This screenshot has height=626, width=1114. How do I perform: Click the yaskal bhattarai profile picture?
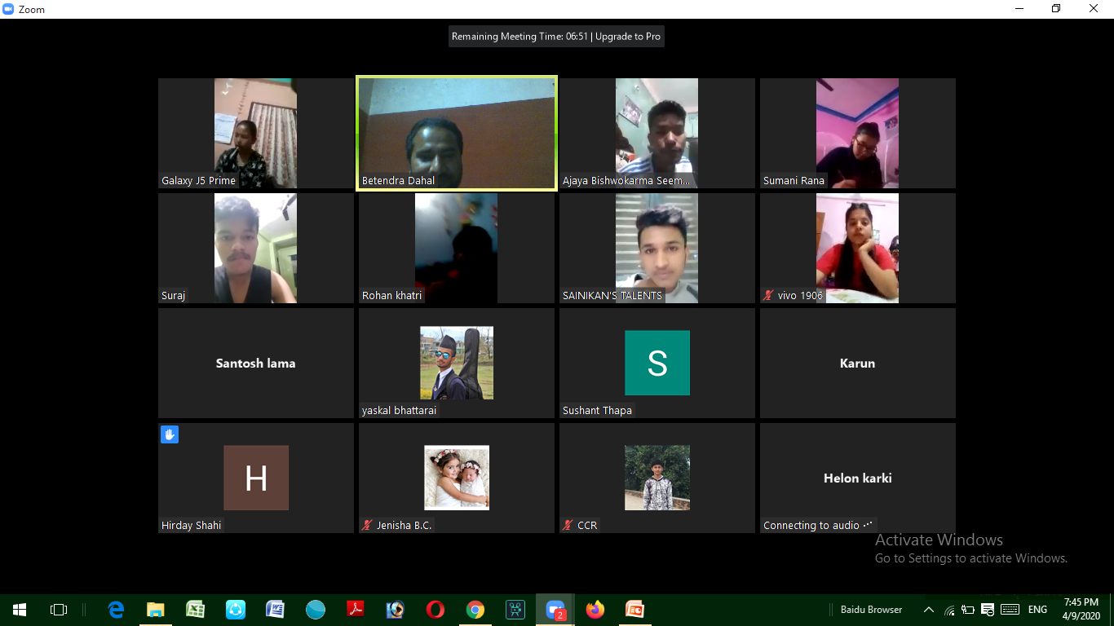pos(457,363)
